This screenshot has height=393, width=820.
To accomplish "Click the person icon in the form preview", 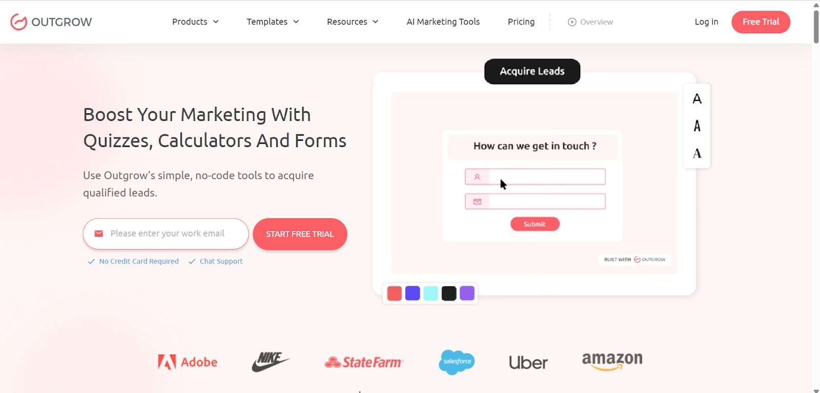I will (477, 177).
